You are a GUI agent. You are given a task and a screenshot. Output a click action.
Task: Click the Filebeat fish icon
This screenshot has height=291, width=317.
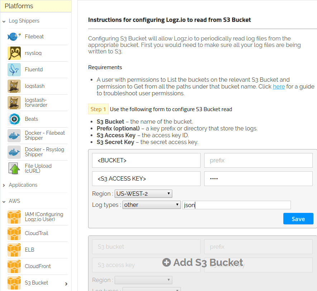tap(14, 37)
